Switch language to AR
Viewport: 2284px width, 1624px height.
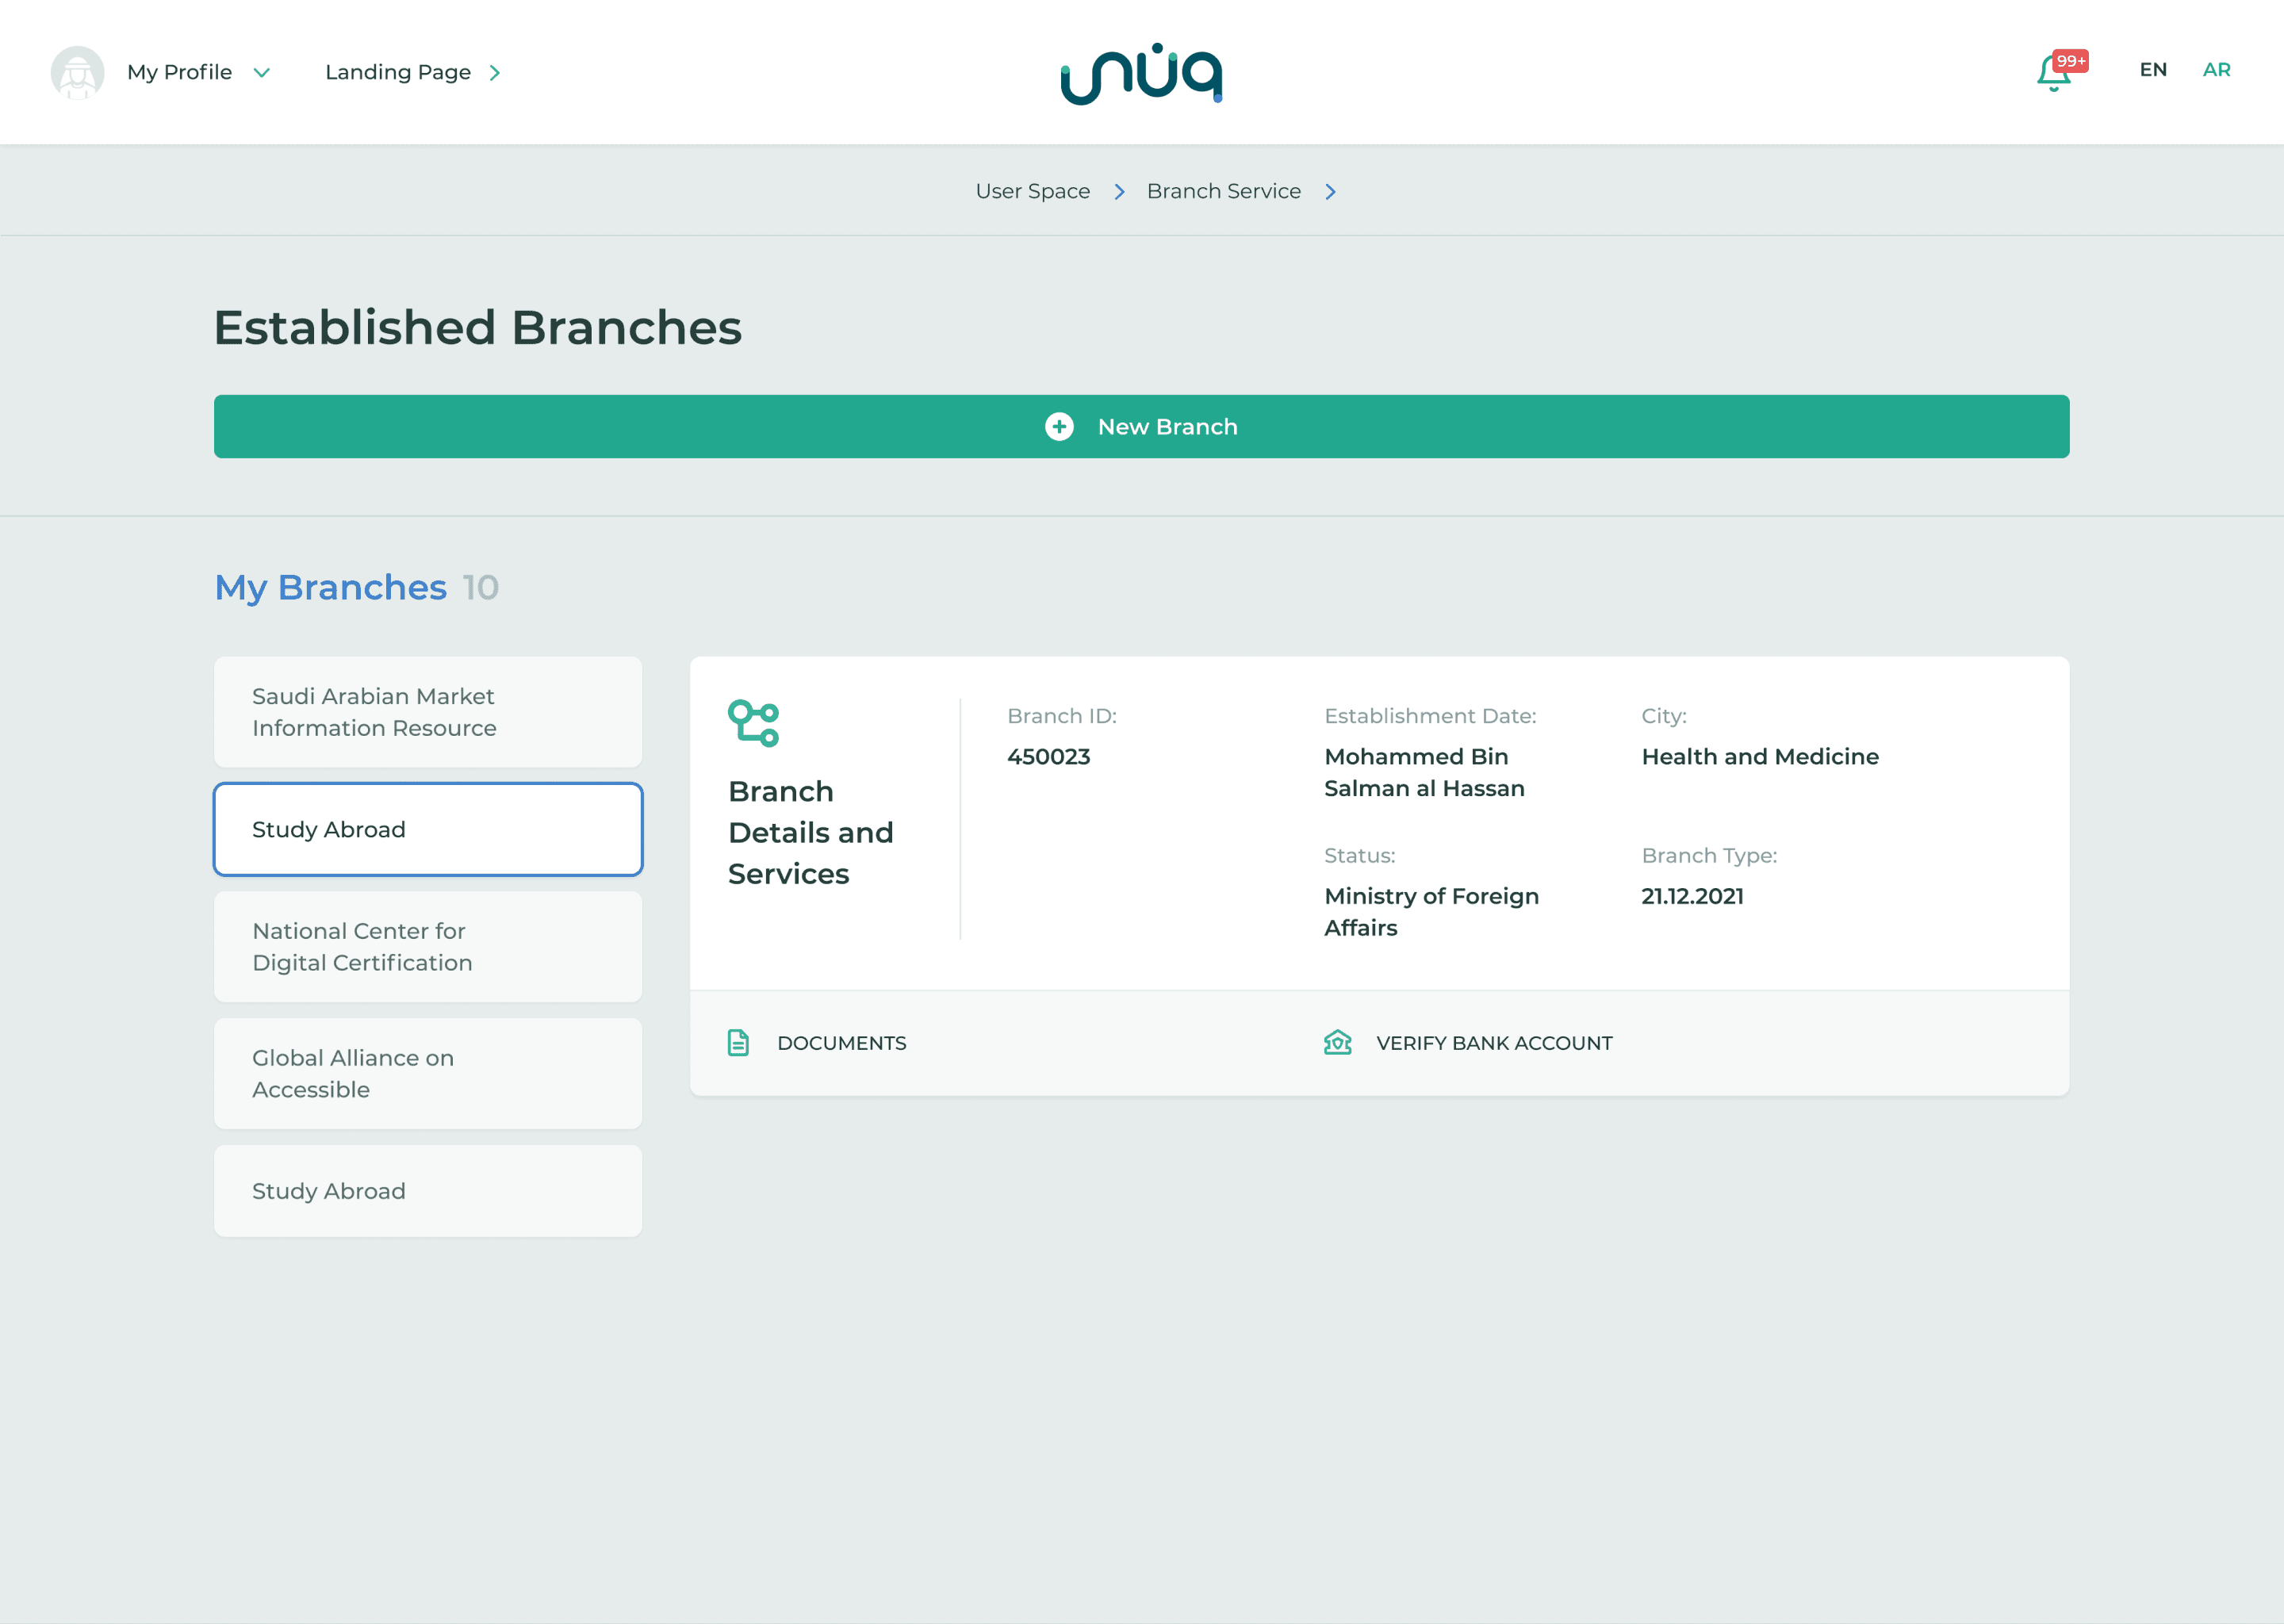click(2216, 70)
